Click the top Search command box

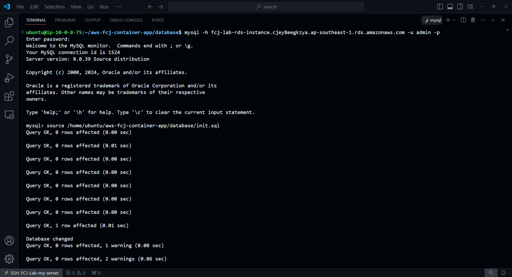[x=266, y=7]
